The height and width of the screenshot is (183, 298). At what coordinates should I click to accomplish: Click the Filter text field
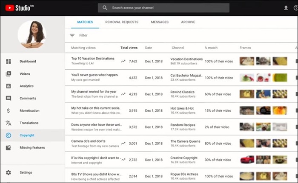tap(83, 35)
